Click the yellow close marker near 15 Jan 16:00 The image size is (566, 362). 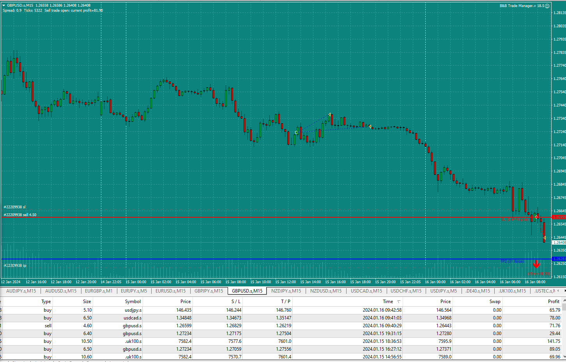tap(329, 115)
